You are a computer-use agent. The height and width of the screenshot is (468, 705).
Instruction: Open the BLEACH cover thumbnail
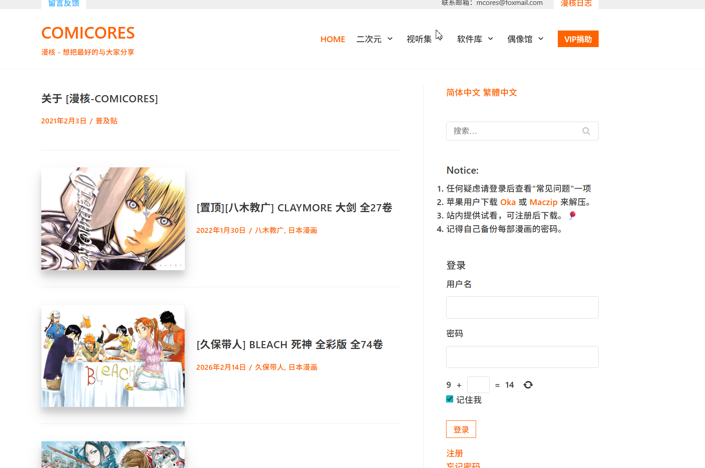click(x=113, y=356)
